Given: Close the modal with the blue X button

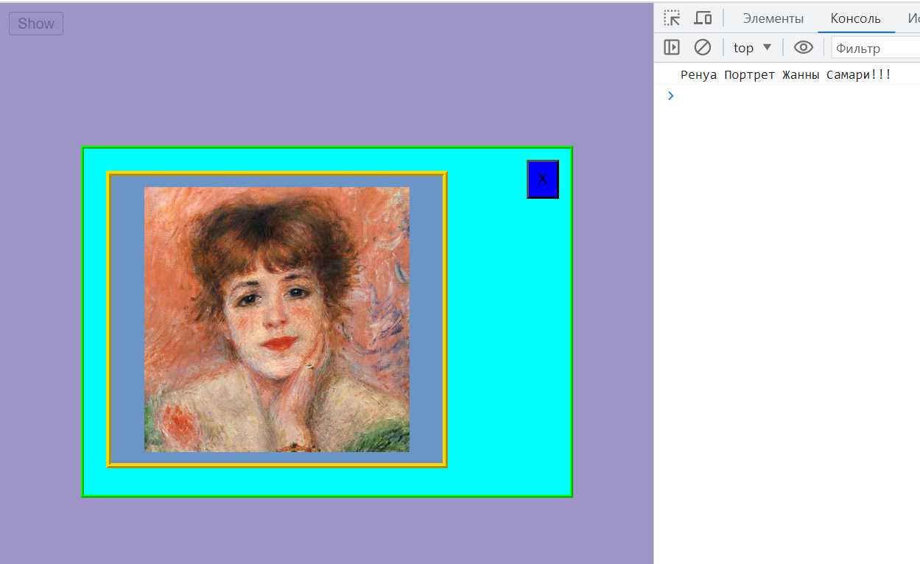Looking at the screenshot, I should pyautogui.click(x=543, y=179).
